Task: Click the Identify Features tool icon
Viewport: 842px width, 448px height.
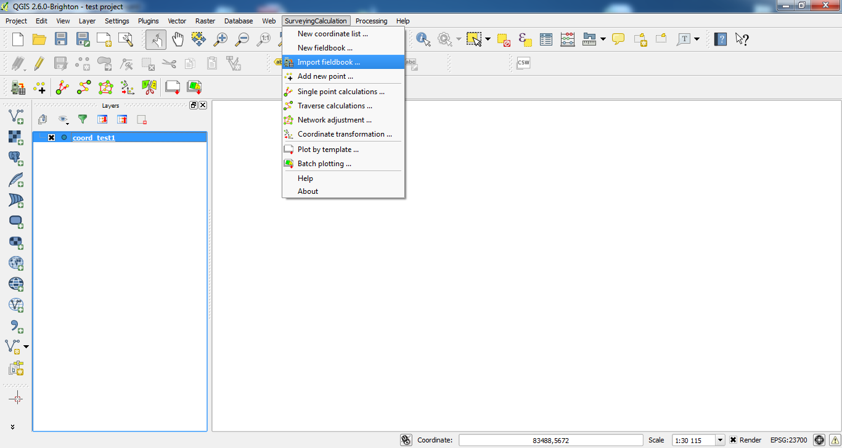Action: pos(423,39)
